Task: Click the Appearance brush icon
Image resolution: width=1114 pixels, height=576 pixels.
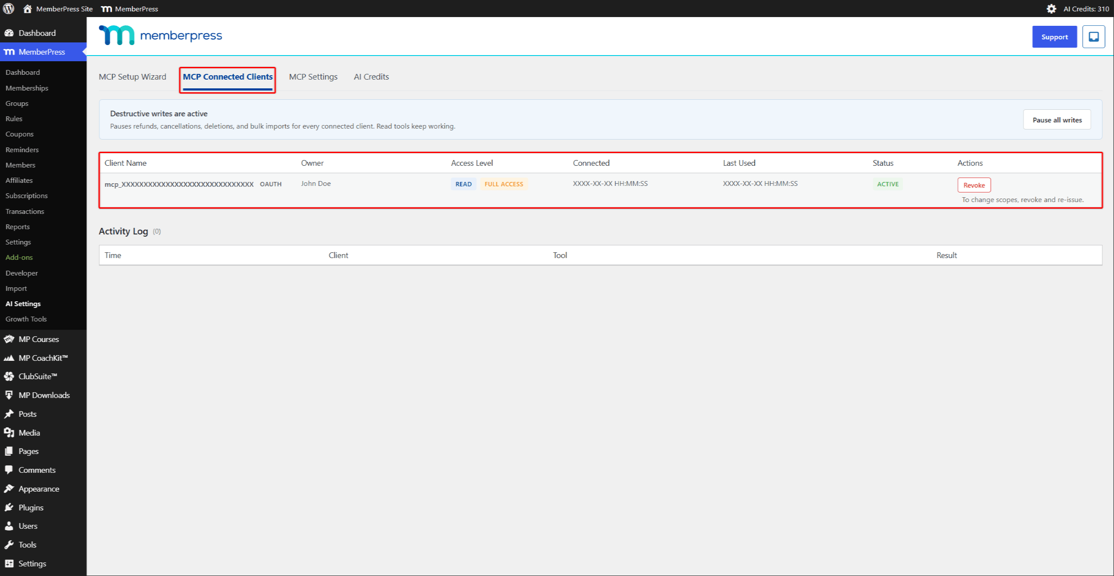Action: pyautogui.click(x=9, y=489)
